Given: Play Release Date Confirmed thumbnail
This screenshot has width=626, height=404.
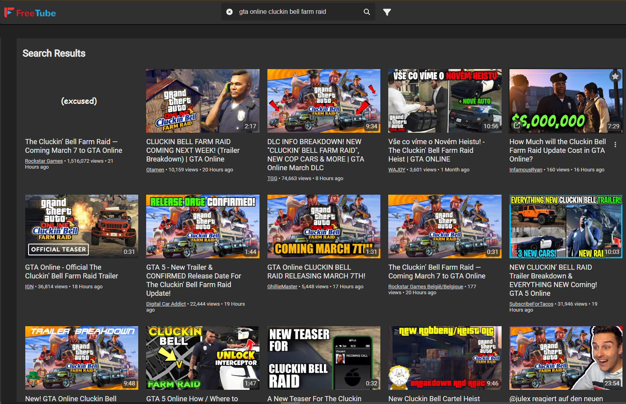Looking at the screenshot, I should 203,226.
